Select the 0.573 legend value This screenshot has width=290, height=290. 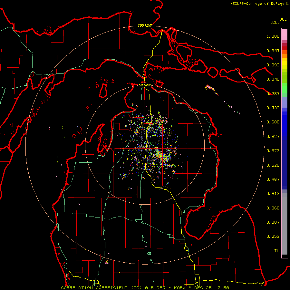(x=273, y=151)
